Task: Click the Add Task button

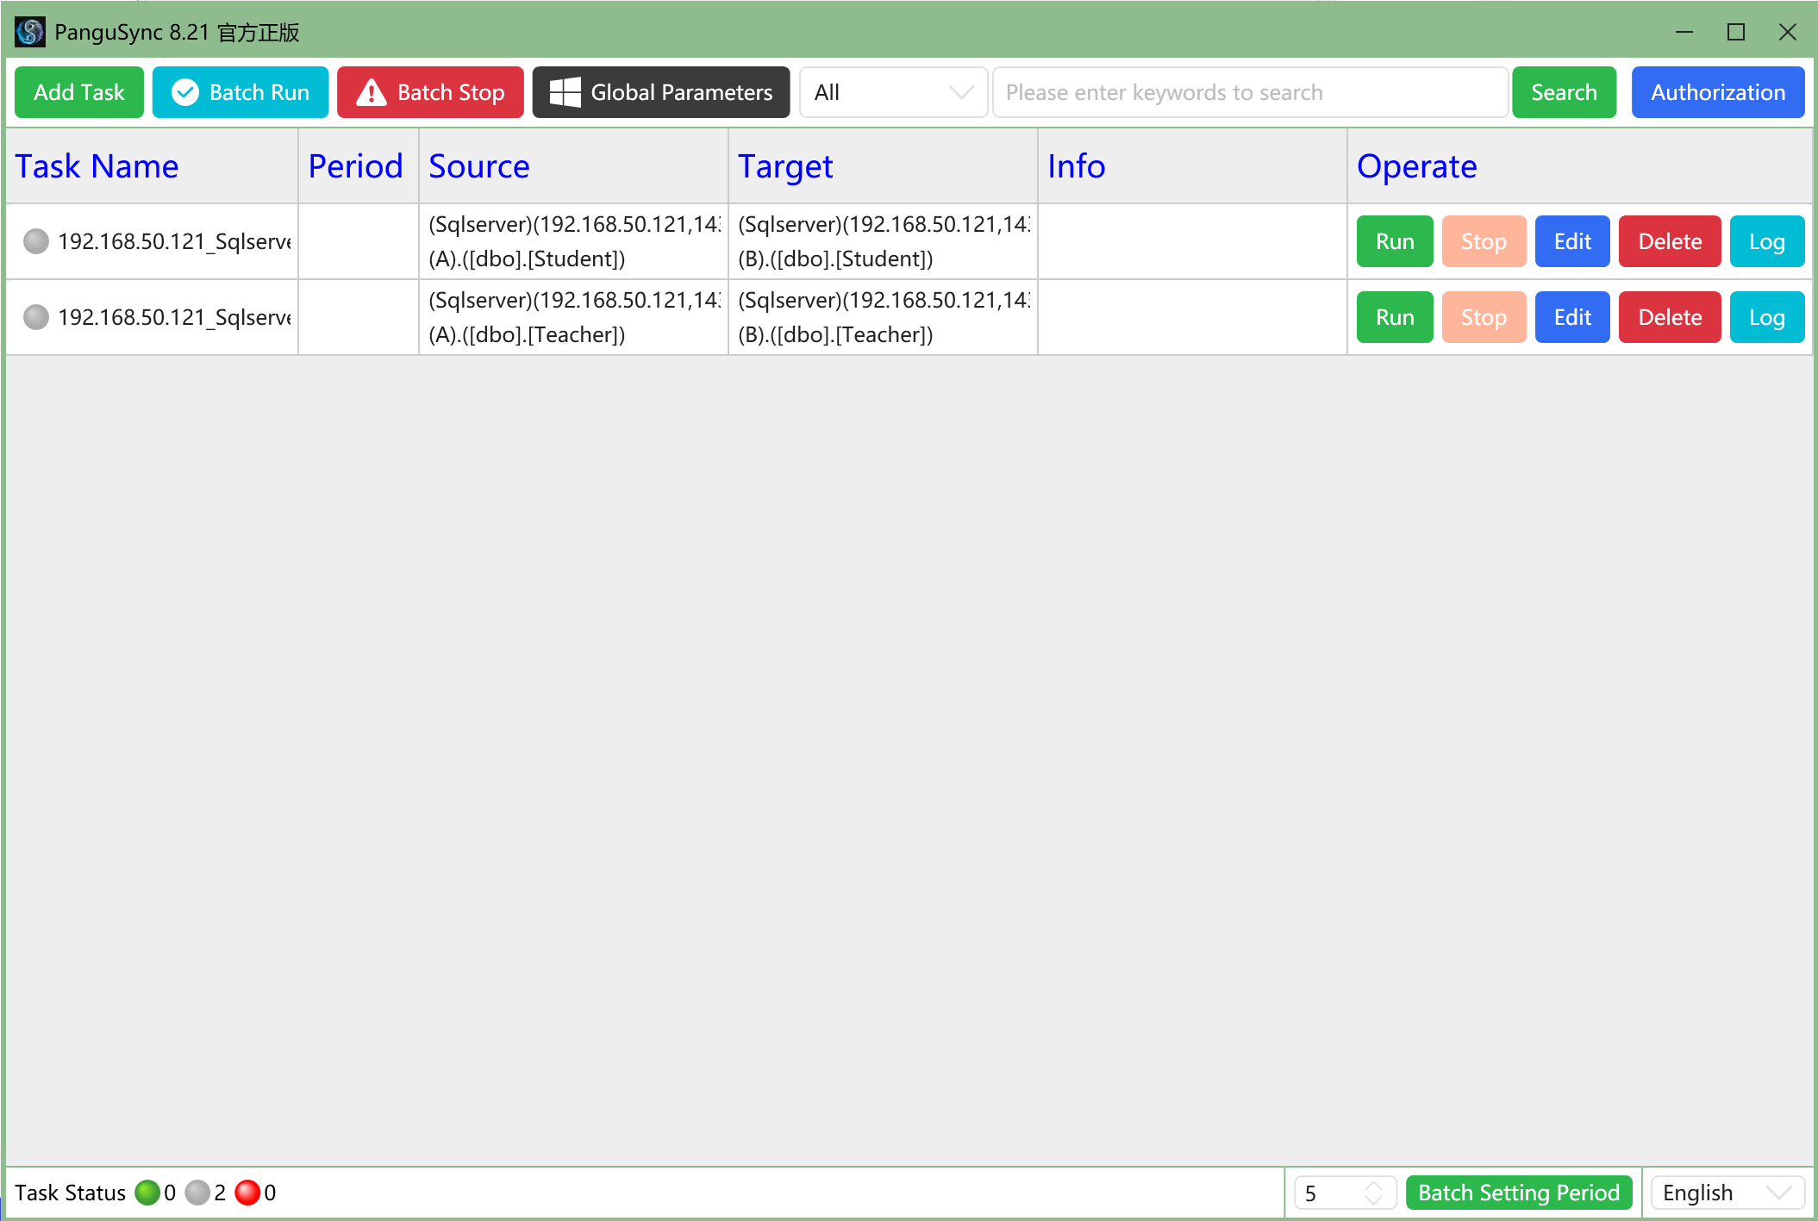Action: click(x=79, y=92)
